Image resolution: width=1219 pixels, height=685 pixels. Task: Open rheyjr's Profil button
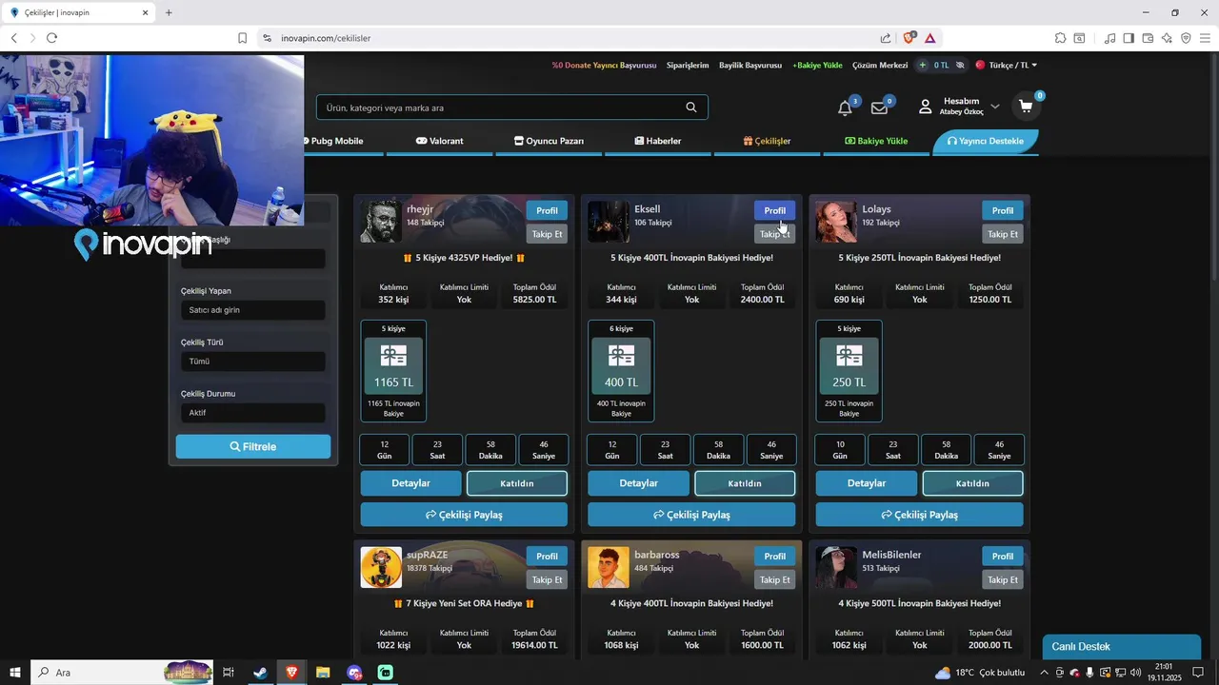coord(547,210)
